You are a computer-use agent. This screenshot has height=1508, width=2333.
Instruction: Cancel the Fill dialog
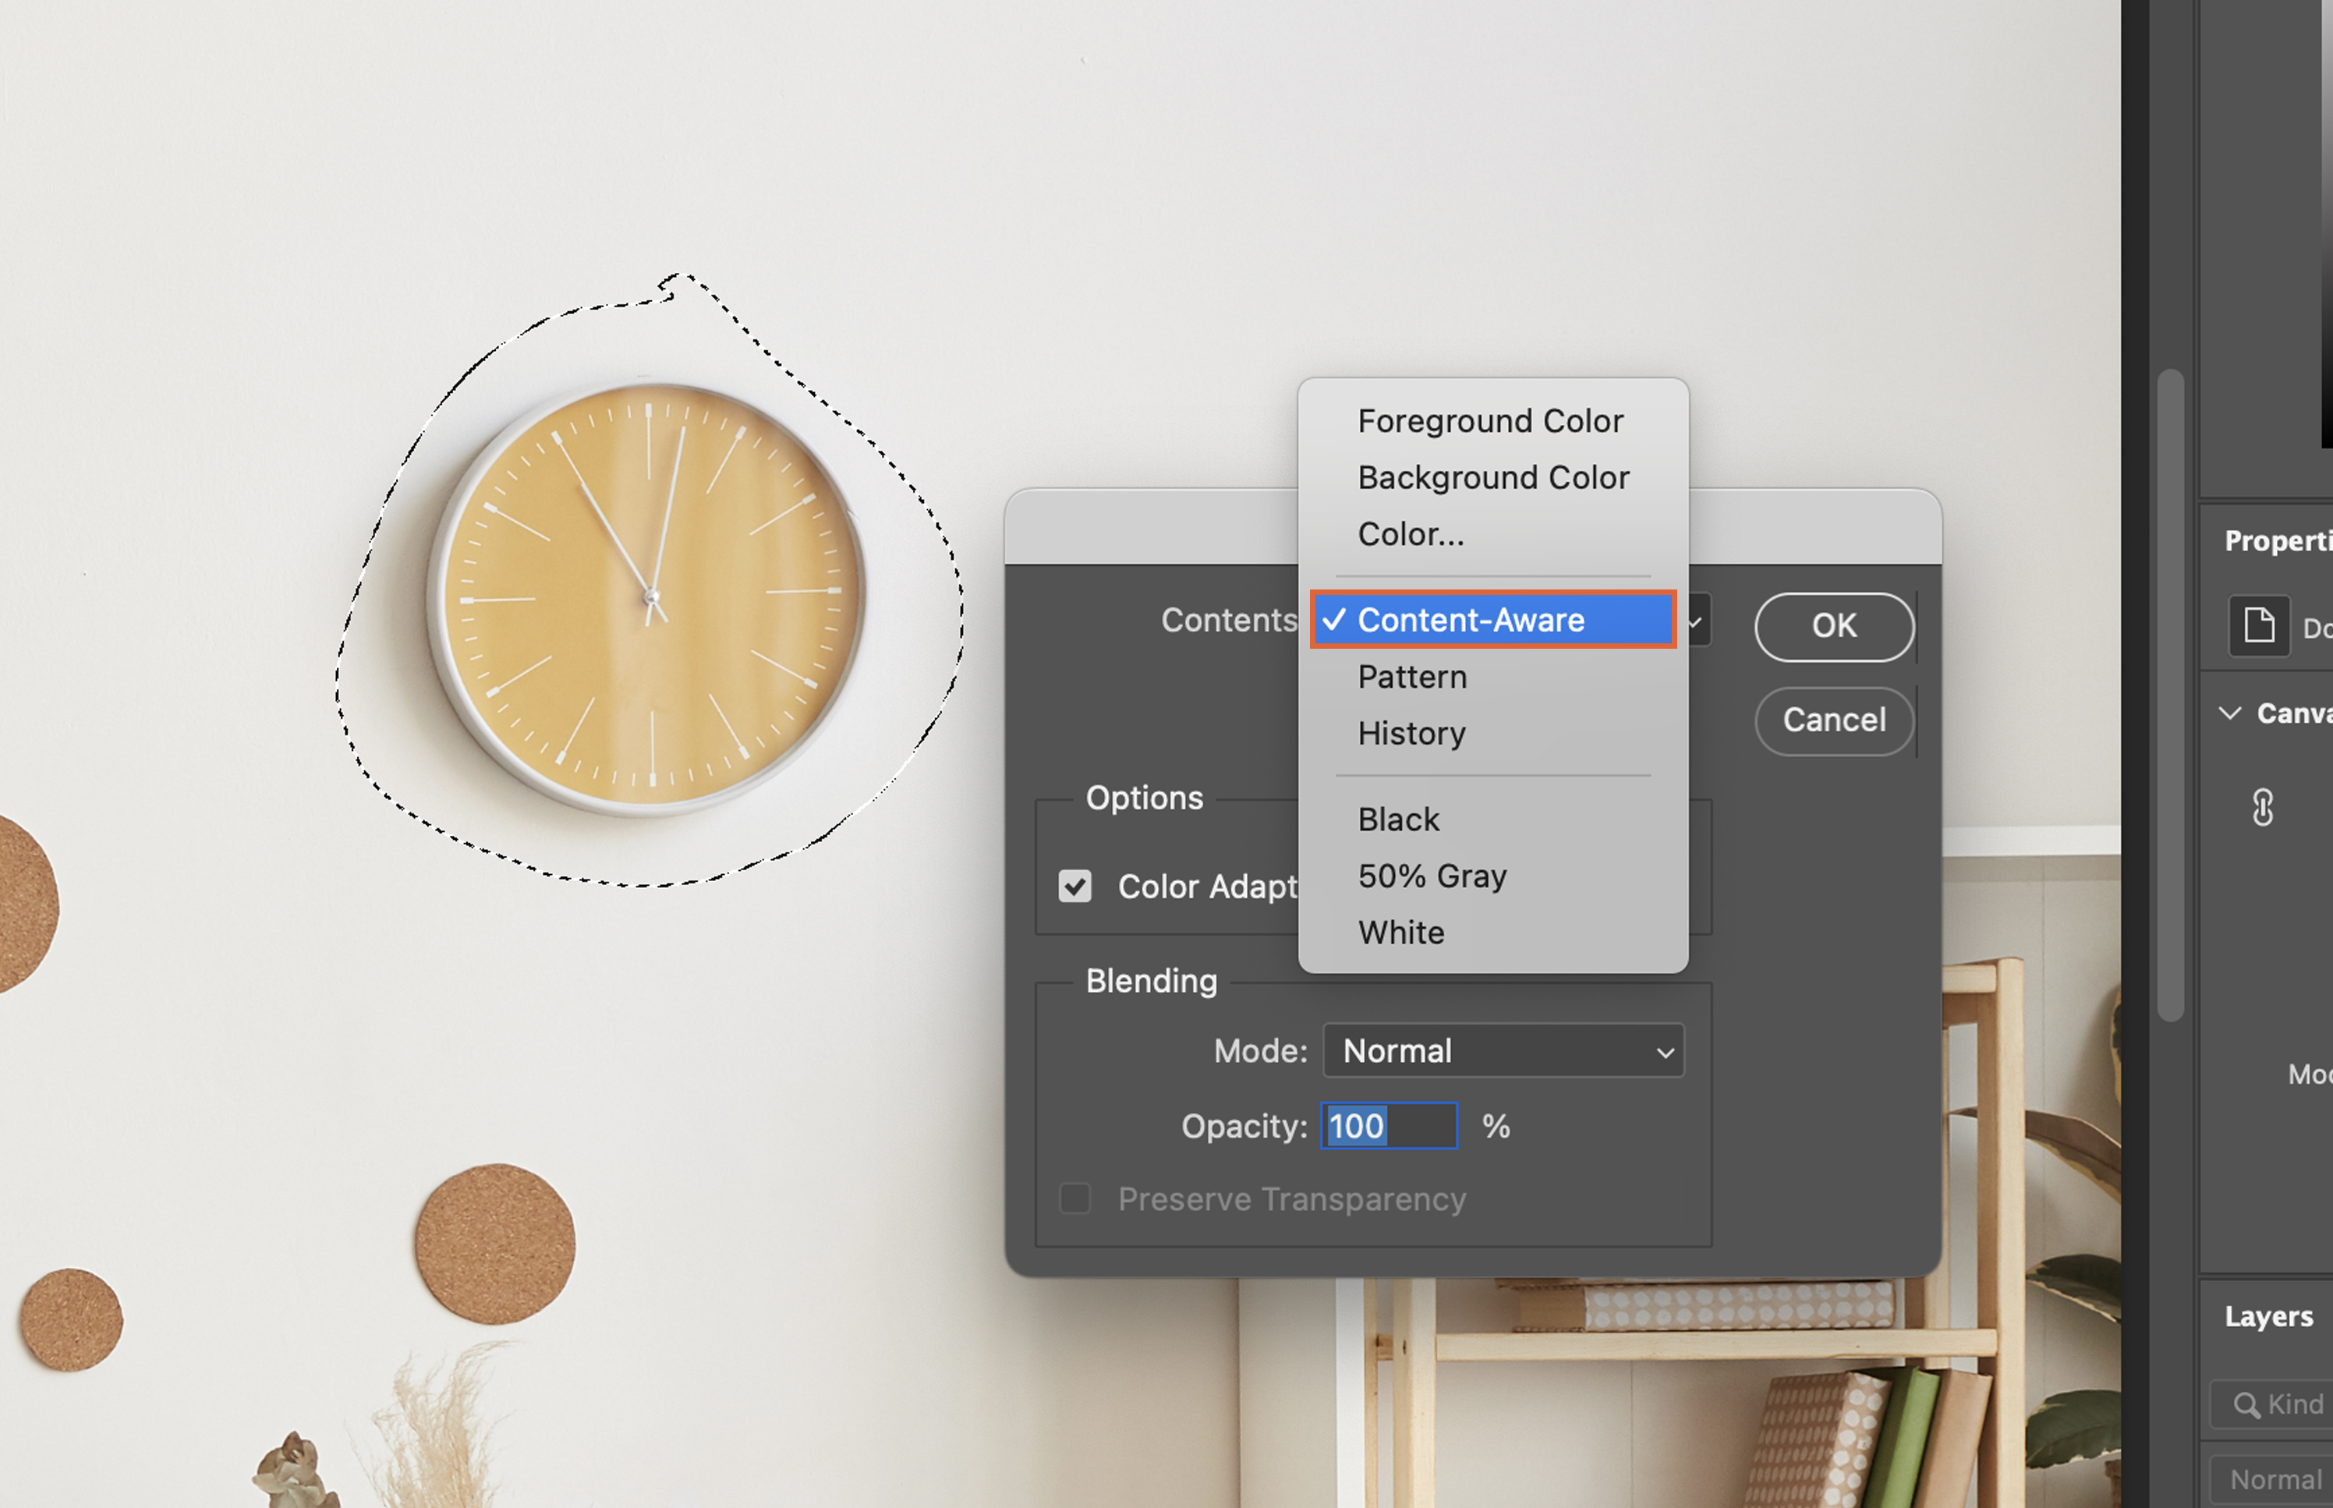1832,720
